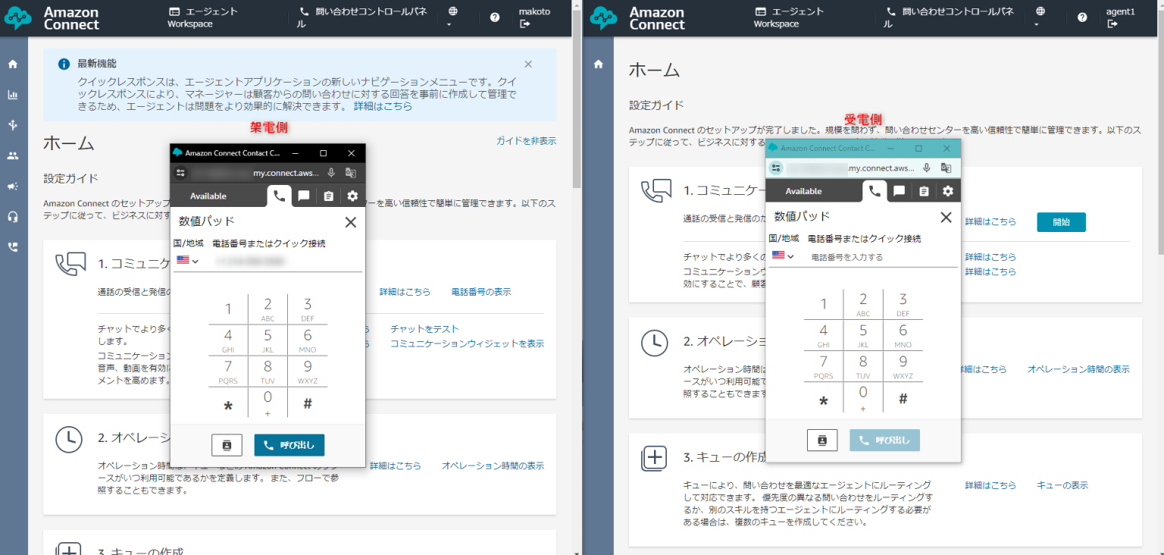Open the country flag dropdown in the dial pad

tap(186, 260)
